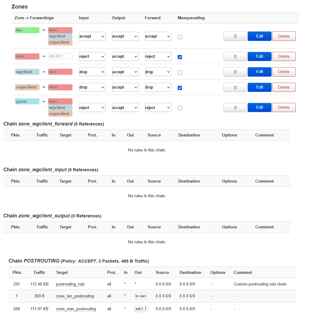
Task: Open the Input dropdown for guest zone
Action: click(92, 108)
